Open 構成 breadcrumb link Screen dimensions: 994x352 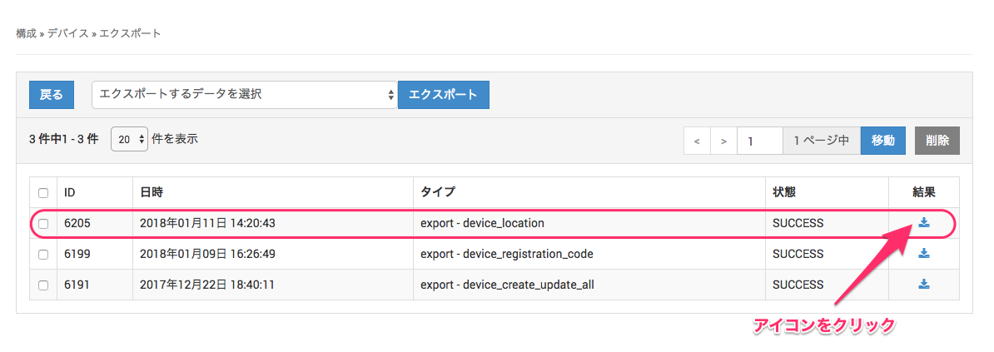click(26, 33)
